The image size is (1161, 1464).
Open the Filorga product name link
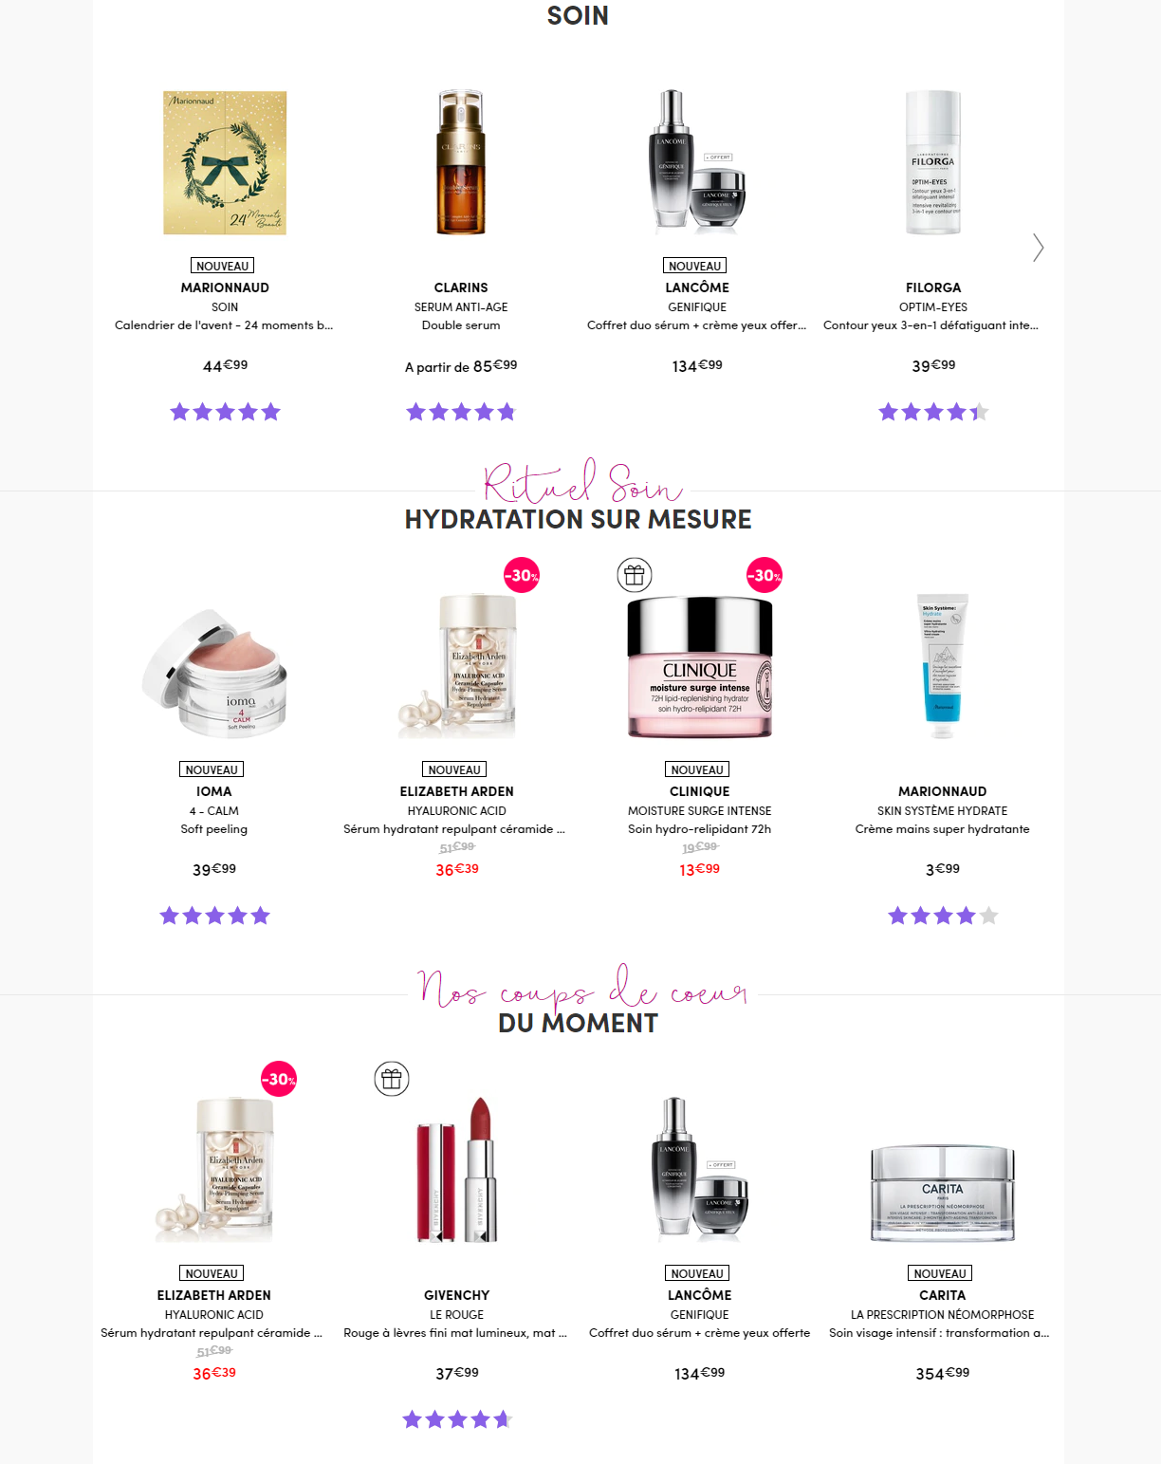(x=933, y=287)
